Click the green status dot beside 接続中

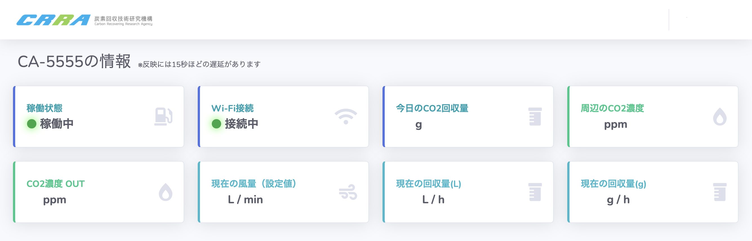(216, 124)
